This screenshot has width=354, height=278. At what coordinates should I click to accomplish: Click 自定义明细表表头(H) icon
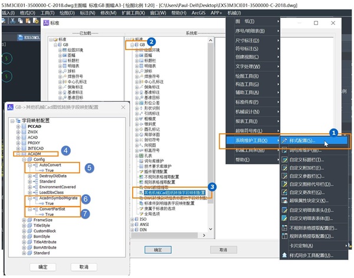click(284, 210)
